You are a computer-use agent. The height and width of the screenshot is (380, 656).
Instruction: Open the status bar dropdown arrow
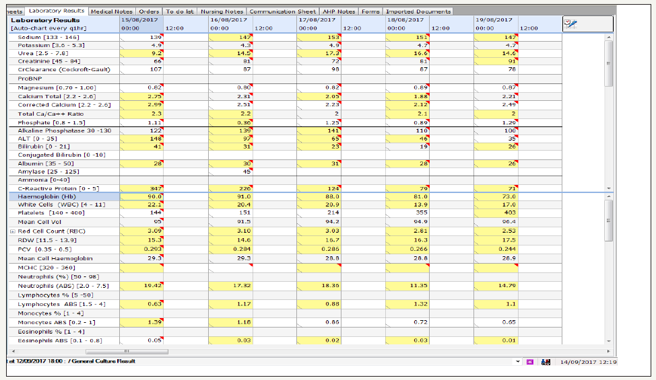click(517, 362)
